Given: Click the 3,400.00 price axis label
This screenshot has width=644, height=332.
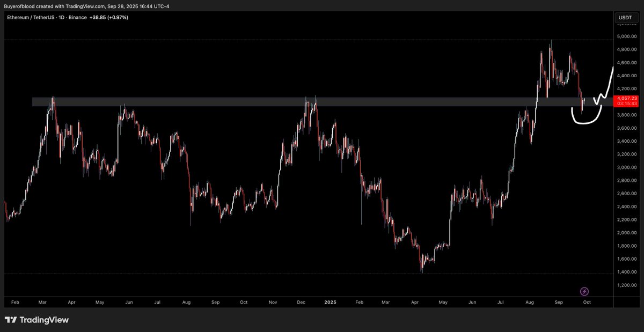Looking at the screenshot, I should point(627,142).
